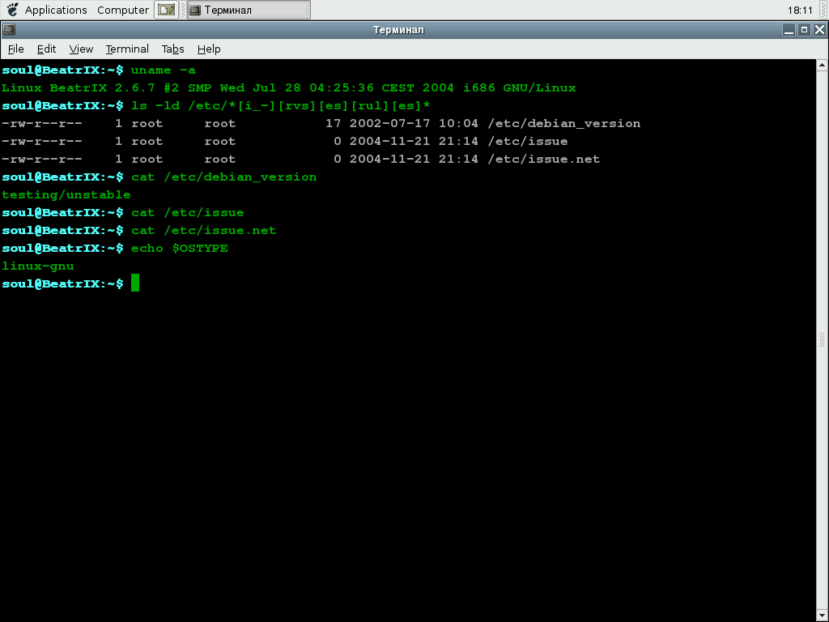Image resolution: width=829 pixels, height=622 pixels.
Task: Close the Терминал window
Action: point(819,30)
